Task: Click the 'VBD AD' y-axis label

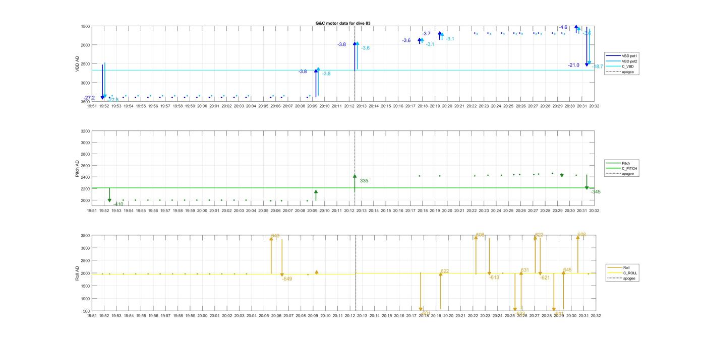Action: tap(77, 63)
